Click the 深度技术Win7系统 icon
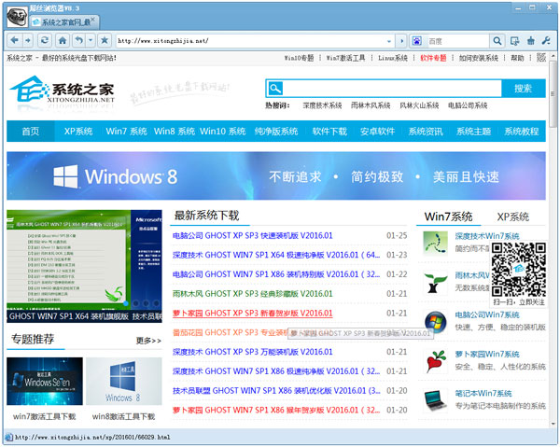 pos(435,244)
